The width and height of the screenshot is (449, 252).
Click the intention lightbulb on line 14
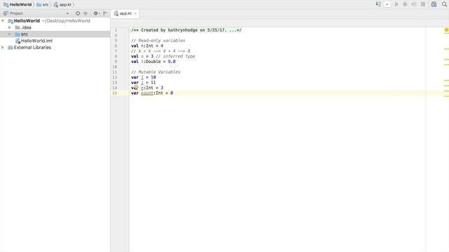tap(136, 87)
